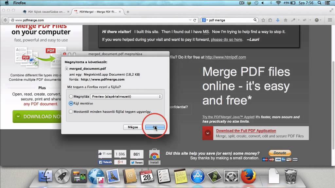
Task: Click the merged_document.pdf file name
Action: point(88,69)
